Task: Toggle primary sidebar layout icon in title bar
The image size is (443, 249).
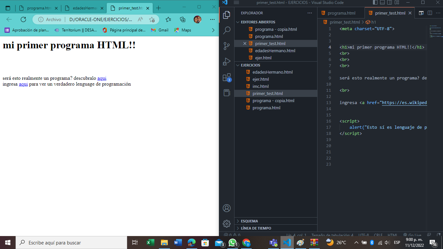Action: (375, 3)
